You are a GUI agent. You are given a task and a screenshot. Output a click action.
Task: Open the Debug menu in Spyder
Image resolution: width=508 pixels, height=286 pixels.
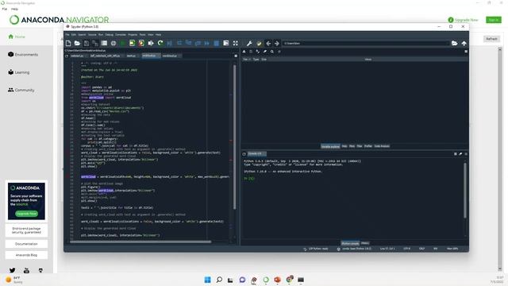(110, 35)
